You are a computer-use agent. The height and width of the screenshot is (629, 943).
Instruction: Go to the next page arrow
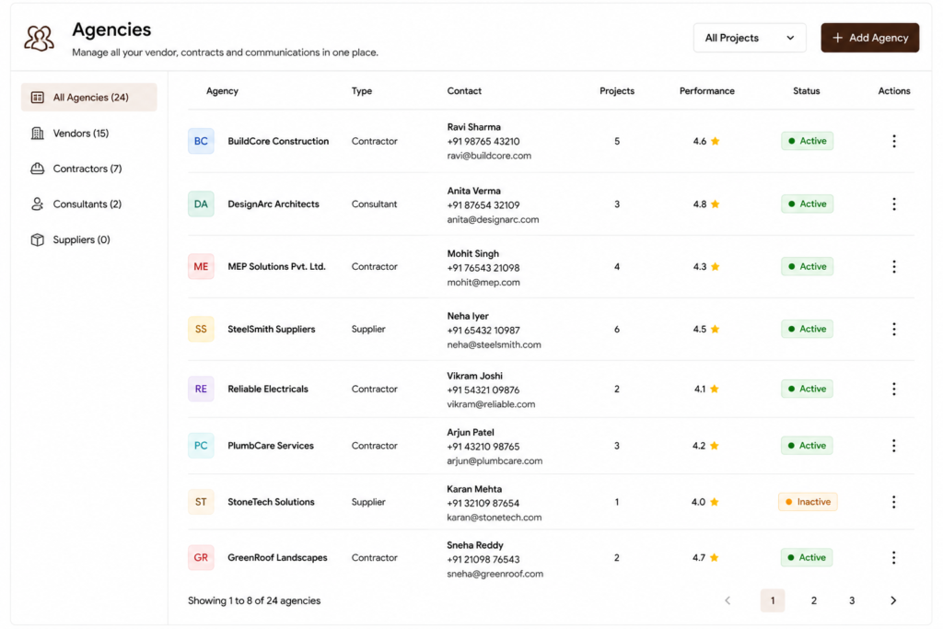893,600
